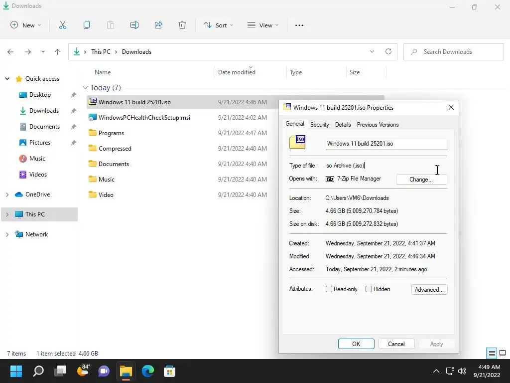Click This PC in address breadcrumb
Image resolution: width=510 pixels, height=383 pixels.
coord(101,51)
